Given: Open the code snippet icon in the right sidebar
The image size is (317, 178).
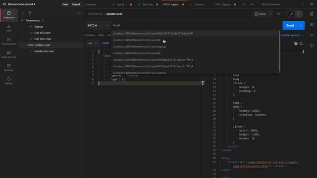Looking at the screenshot, I should click(312, 35).
